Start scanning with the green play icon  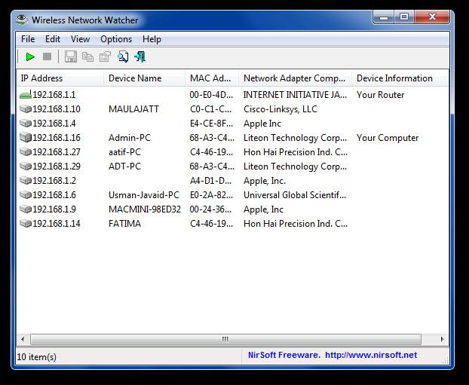30,57
